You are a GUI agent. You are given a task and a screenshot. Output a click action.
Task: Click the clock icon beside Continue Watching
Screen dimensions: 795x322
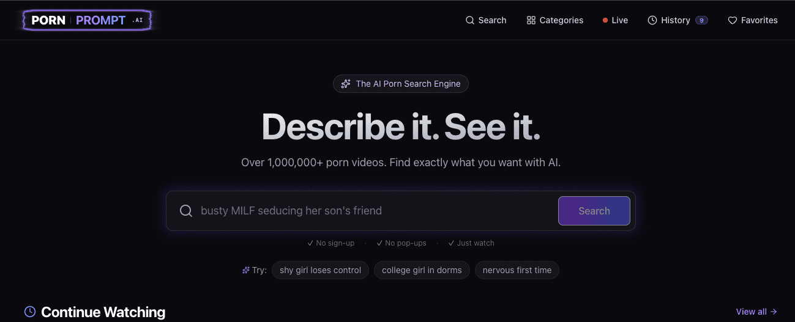(x=30, y=312)
